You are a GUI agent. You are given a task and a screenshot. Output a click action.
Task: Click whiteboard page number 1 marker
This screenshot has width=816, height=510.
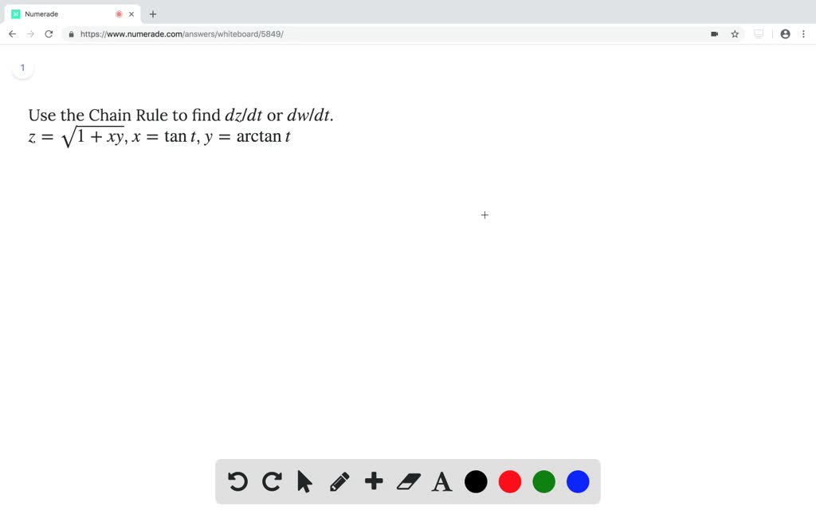click(22, 68)
